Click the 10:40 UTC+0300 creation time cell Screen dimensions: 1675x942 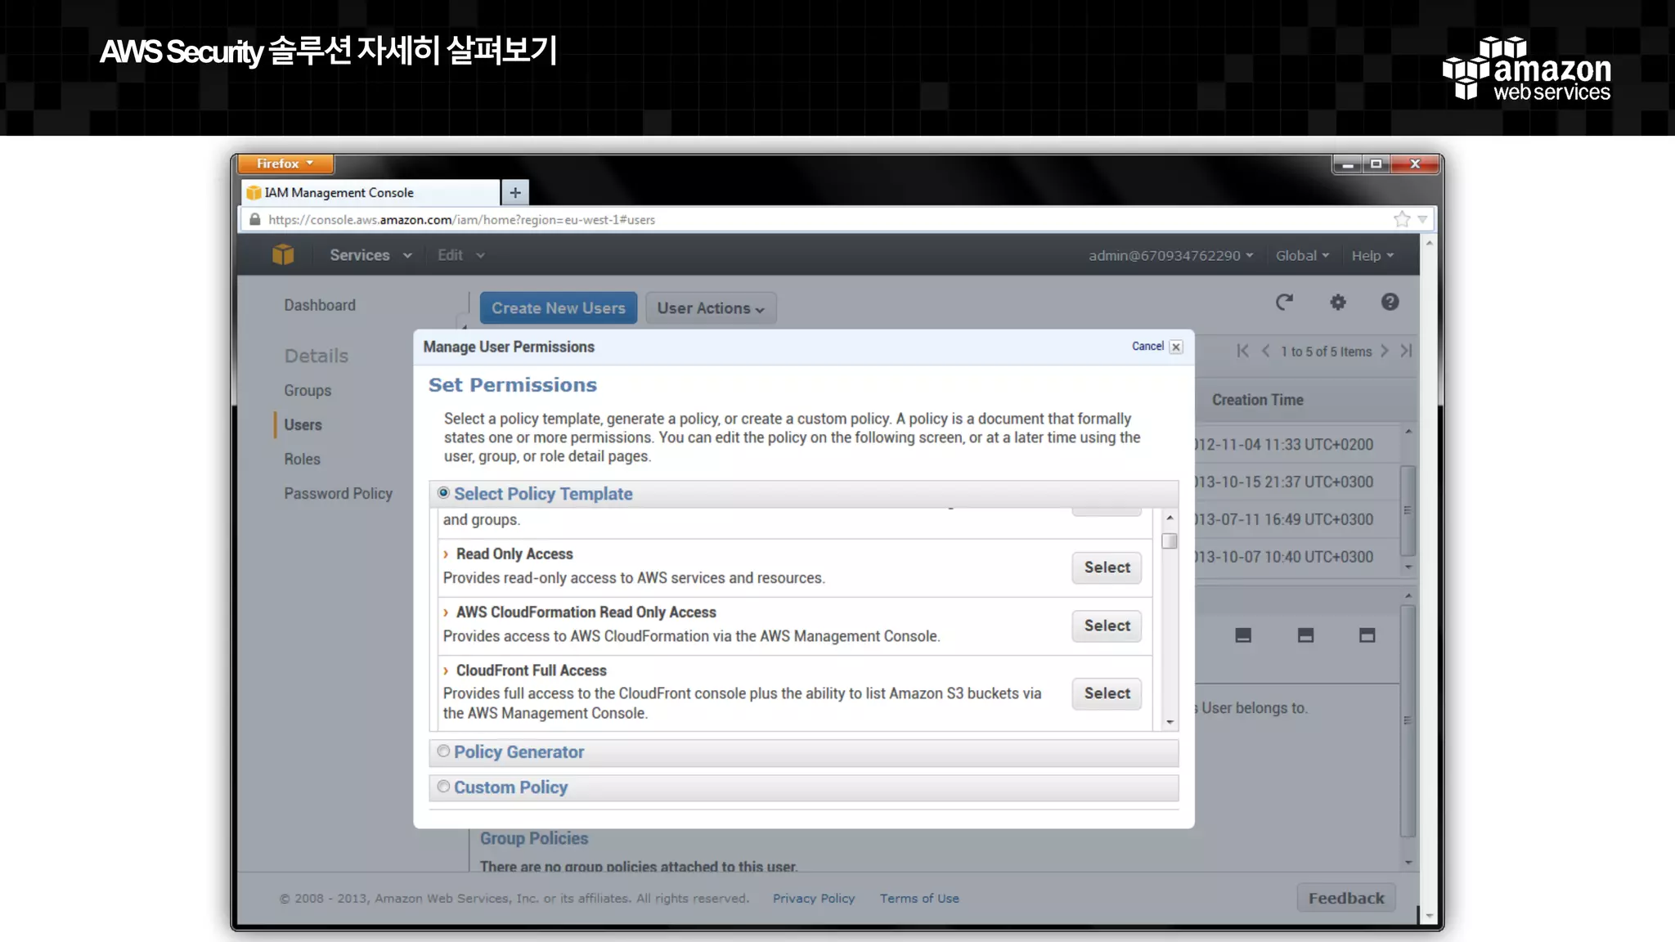tap(1283, 557)
